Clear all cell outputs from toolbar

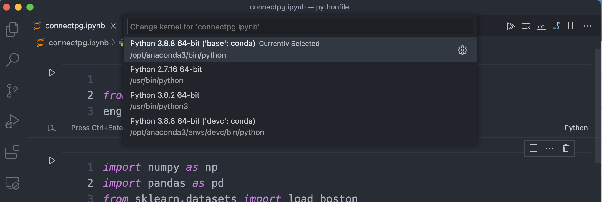(x=526, y=26)
